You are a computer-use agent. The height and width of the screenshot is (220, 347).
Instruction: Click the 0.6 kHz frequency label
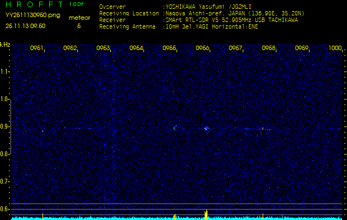(x=4, y=209)
